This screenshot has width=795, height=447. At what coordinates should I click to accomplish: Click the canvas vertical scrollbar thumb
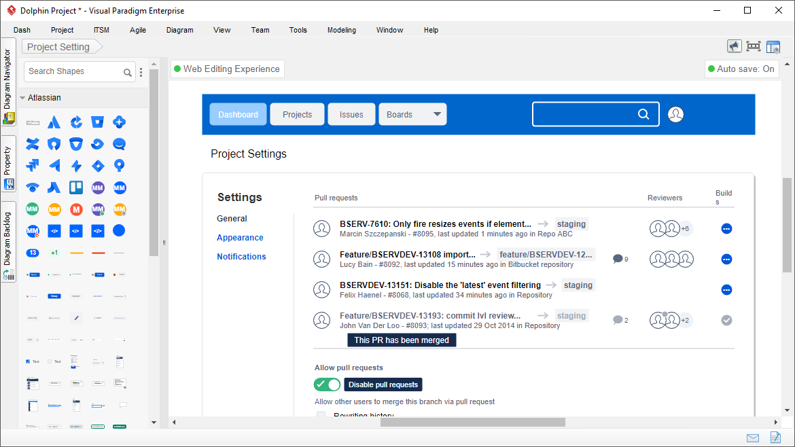click(787, 225)
